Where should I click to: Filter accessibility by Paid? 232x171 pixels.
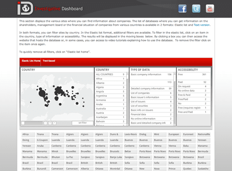point(192,82)
